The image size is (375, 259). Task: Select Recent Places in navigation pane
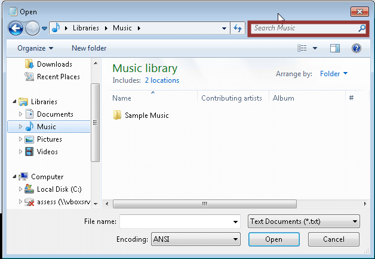pos(58,77)
